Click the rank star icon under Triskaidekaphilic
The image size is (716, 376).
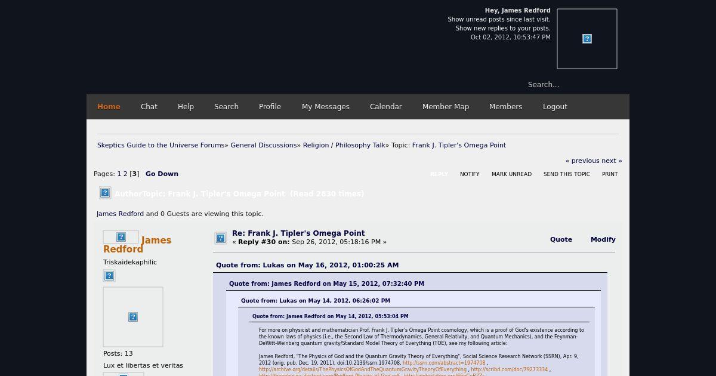click(109, 276)
